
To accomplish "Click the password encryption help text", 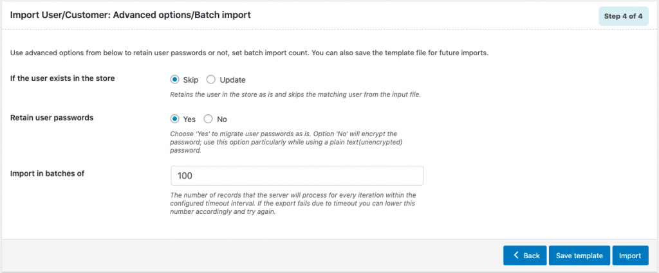I will point(290,143).
